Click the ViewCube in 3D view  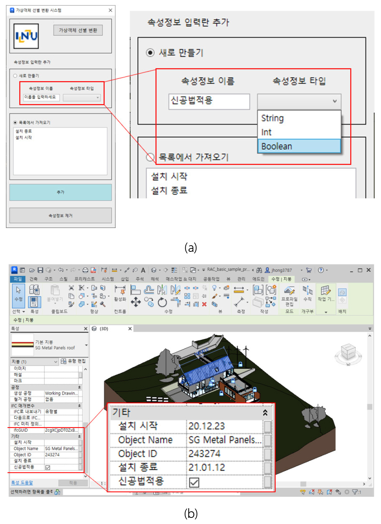pyautogui.click(x=348, y=353)
